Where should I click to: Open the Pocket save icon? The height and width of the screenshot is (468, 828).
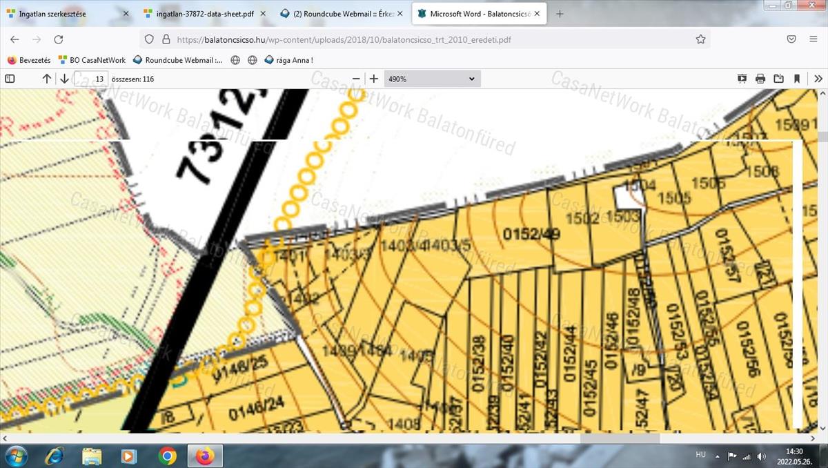[x=792, y=39]
